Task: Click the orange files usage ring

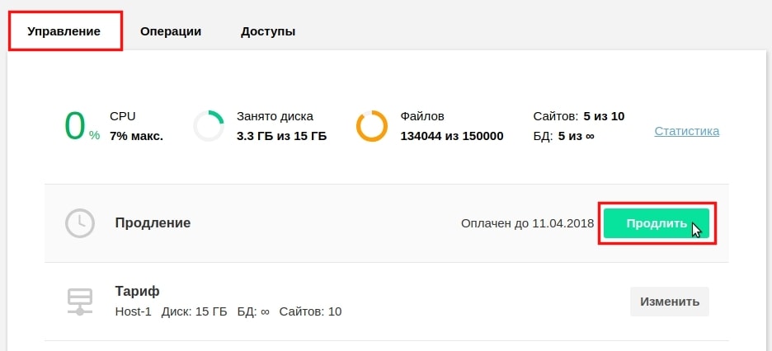Action: (372, 126)
